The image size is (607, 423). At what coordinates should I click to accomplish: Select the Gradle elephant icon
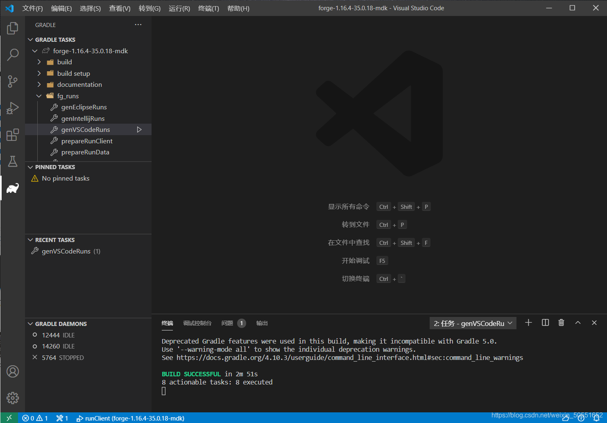[x=13, y=188]
